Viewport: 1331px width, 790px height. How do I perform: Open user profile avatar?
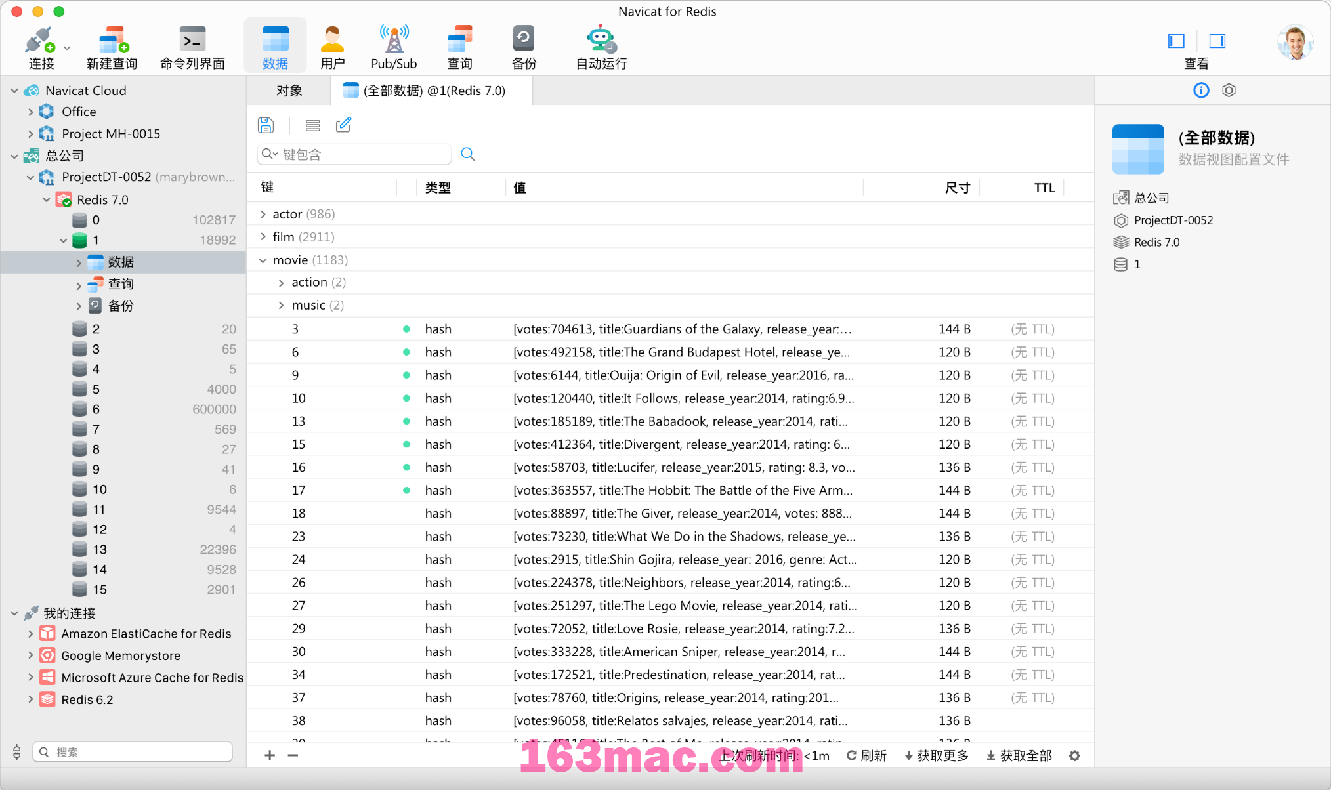click(x=1295, y=43)
